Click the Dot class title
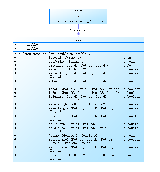This screenshot has height=172, width=160. (78, 39)
